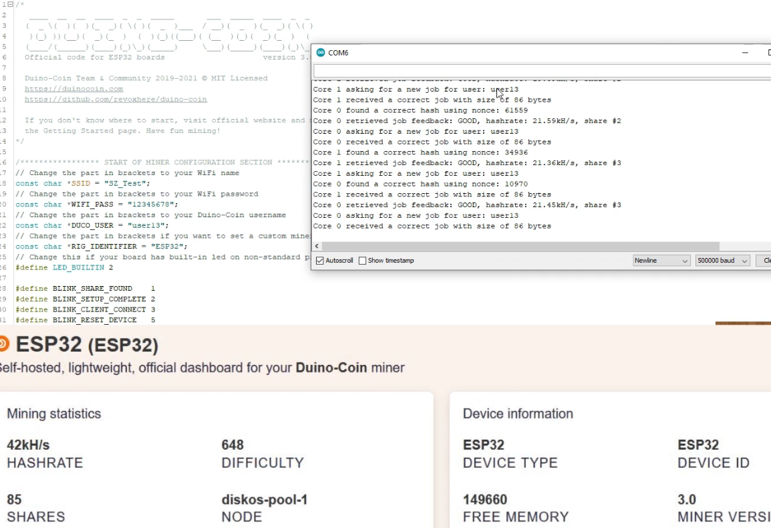This screenshot has height=528, width=771.
Task: Open the 500000 baud rate dropdown
Action: coord(722,261)
